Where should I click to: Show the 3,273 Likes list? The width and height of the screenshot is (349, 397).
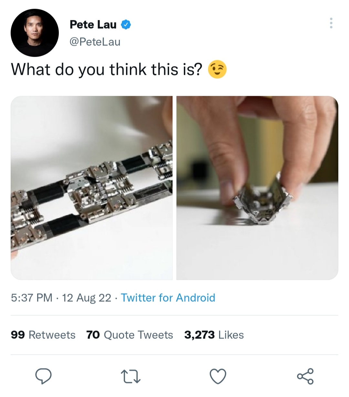(214, 335)
